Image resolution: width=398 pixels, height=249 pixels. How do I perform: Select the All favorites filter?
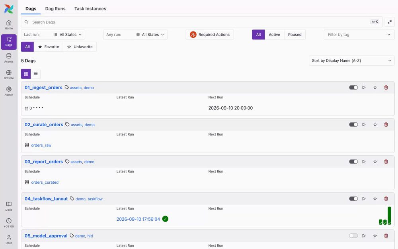tap(27, 47)
